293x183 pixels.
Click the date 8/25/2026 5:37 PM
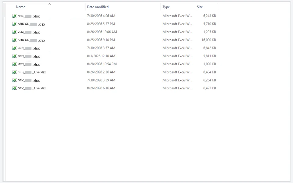click(x=101, y=24)
